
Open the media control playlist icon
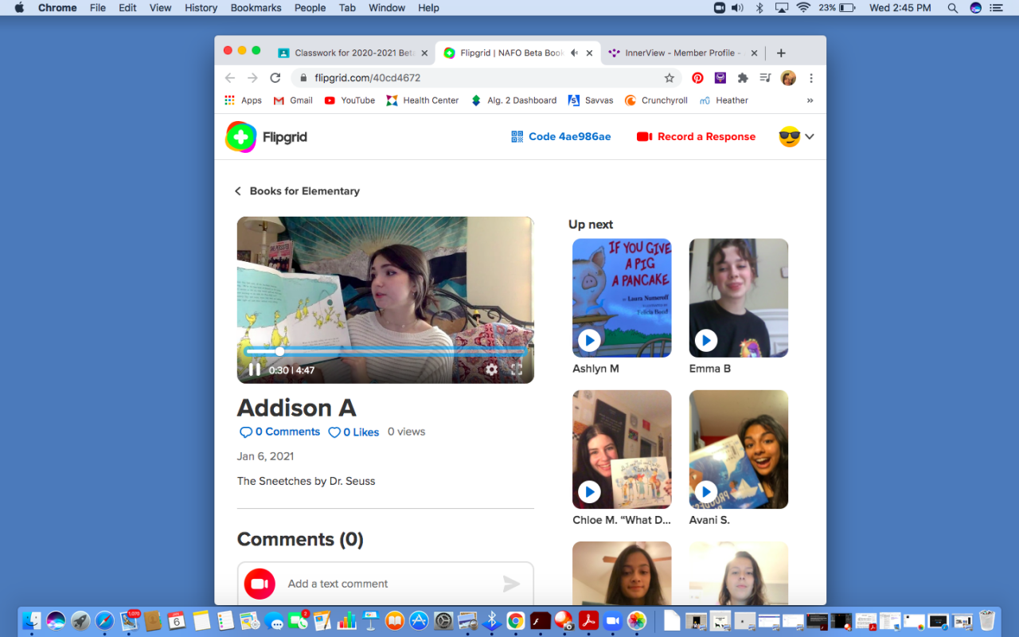(x=765, y=78)
